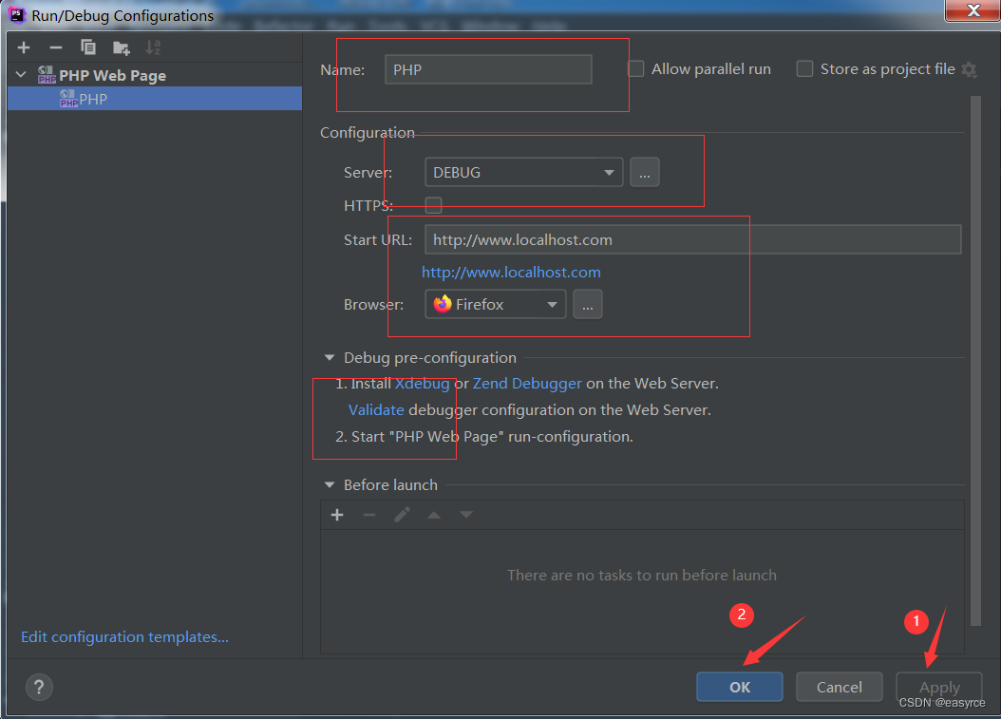Click the Add task plus icon under Before launch

click(x=337, y=515)
